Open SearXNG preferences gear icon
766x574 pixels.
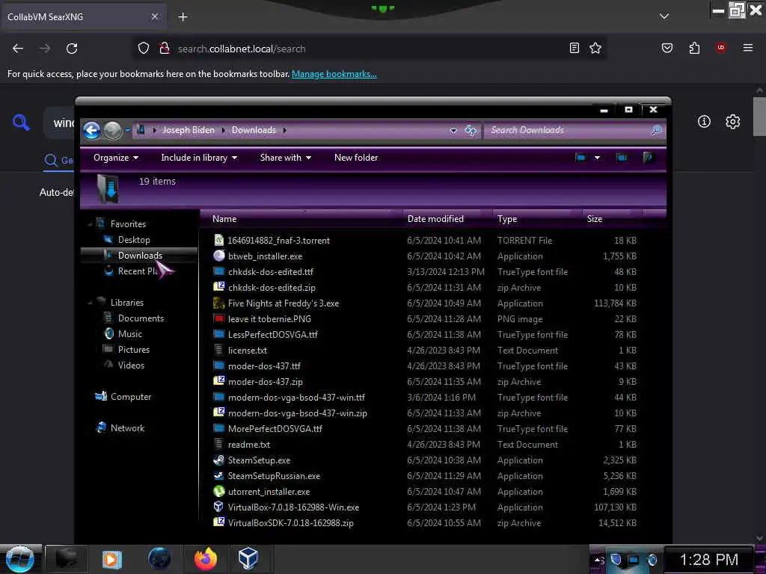pos(732,122)
